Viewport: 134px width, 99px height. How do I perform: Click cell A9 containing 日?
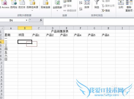coord(11,59)
